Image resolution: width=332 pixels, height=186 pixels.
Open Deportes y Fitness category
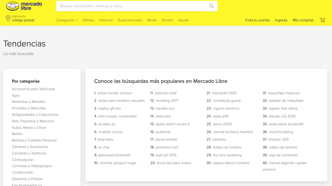coord(27,179)
